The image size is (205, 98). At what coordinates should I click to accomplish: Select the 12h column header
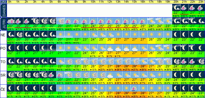[110, 2]
